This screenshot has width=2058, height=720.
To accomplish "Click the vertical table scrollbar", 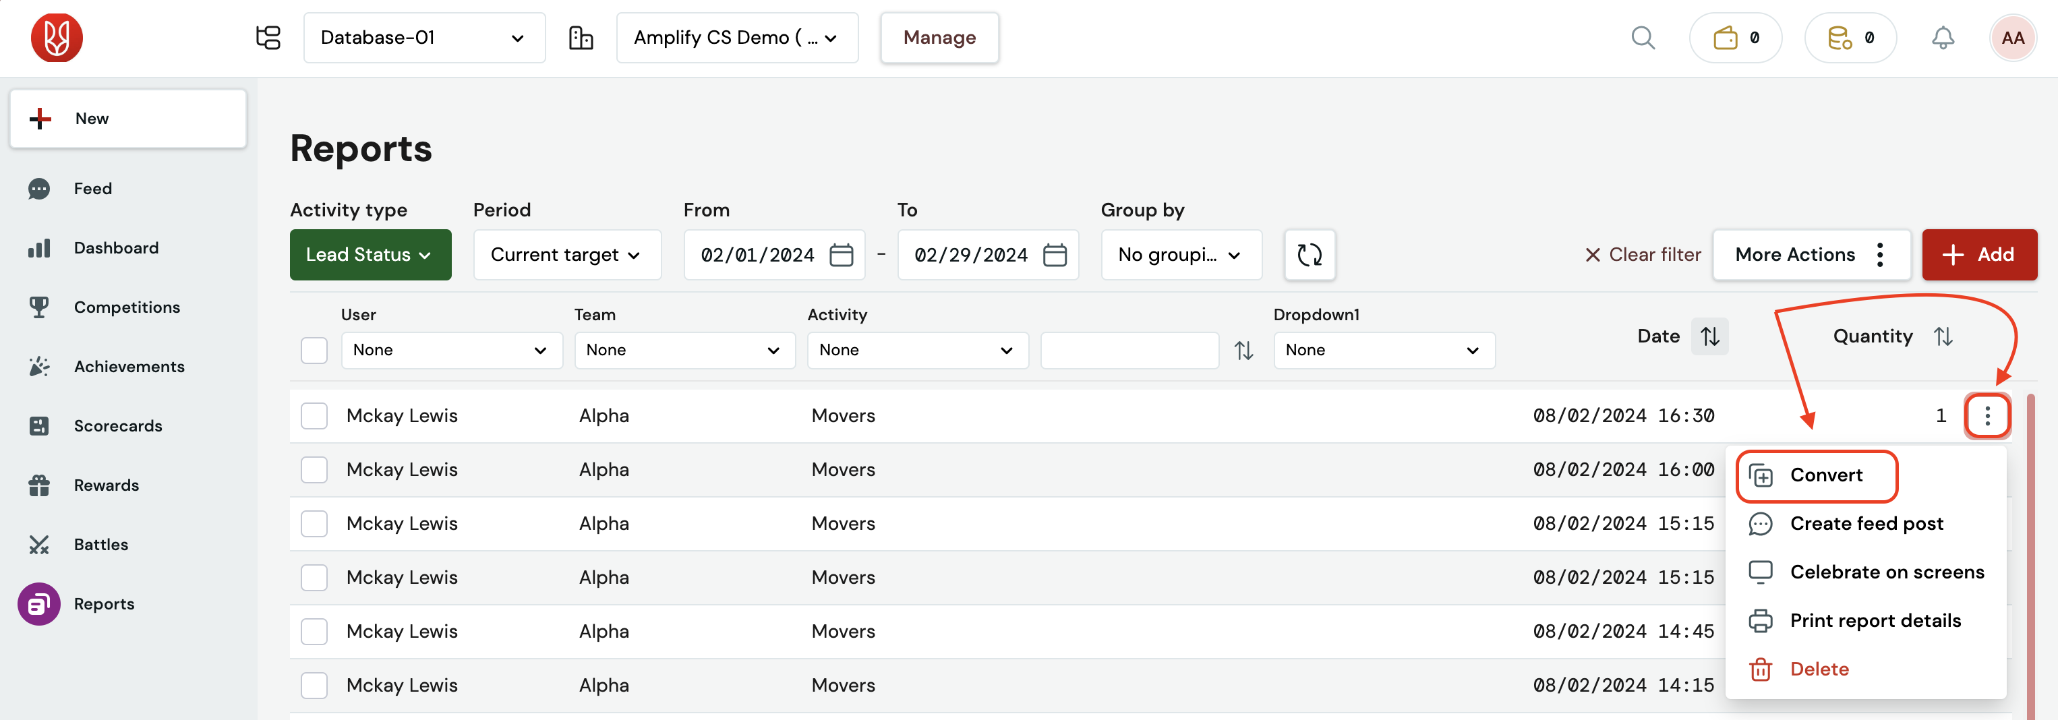I will [2030, 557].
